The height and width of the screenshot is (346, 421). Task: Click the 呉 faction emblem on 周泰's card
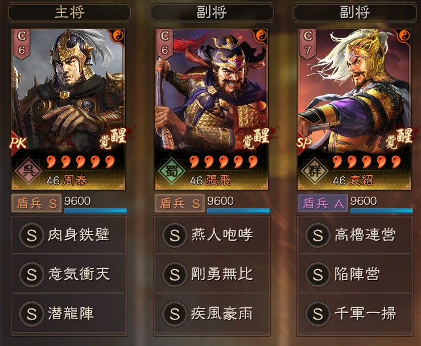[28, 170]
